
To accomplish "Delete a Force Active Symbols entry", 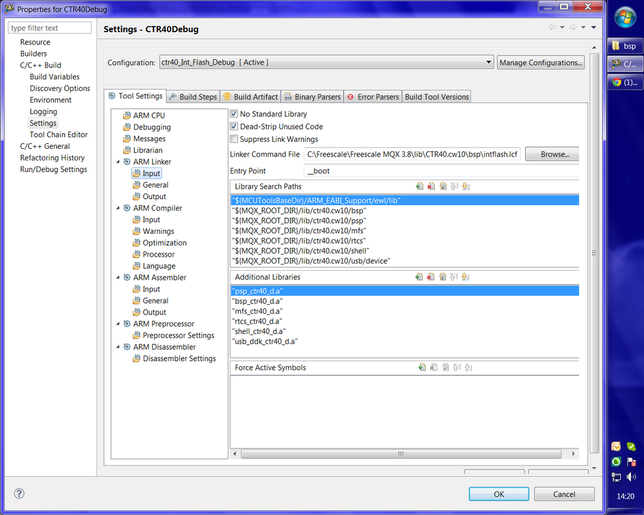I will pyautogui.click(x=433, y=367).
